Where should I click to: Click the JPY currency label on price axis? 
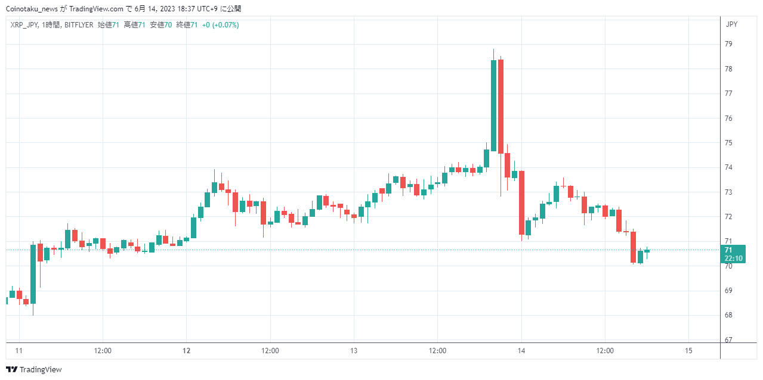pyautogui.click(x=731, y=24)
